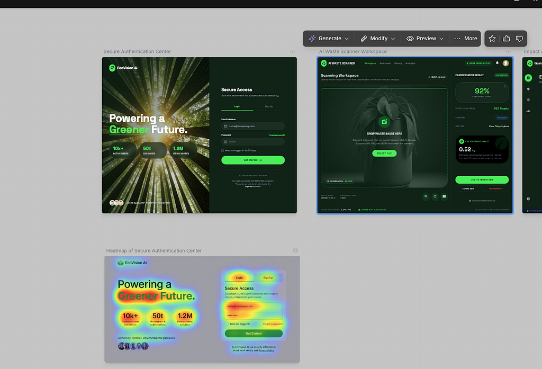The width and height of the screenshot is (542, 369).
Task: Select Analytics tab in AI Waste Scanner
Action: point(410,64)
